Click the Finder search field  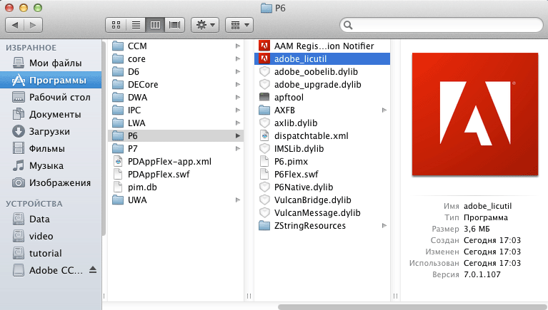[442, 25]
